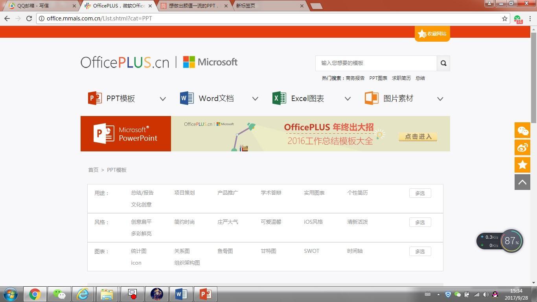Switch to the 想做出颜值一流的PPT tab

[x=193, y=6]
